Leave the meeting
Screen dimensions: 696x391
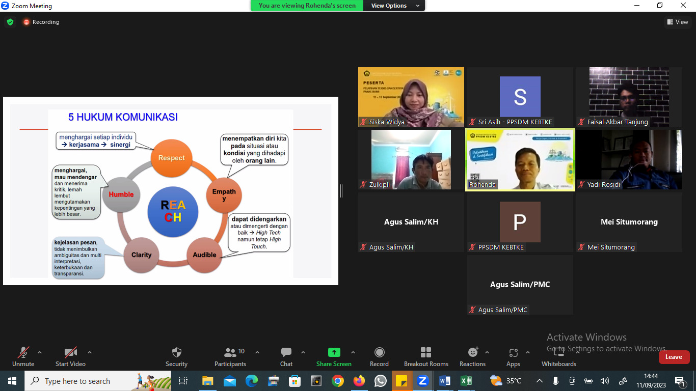click(674, 357)
